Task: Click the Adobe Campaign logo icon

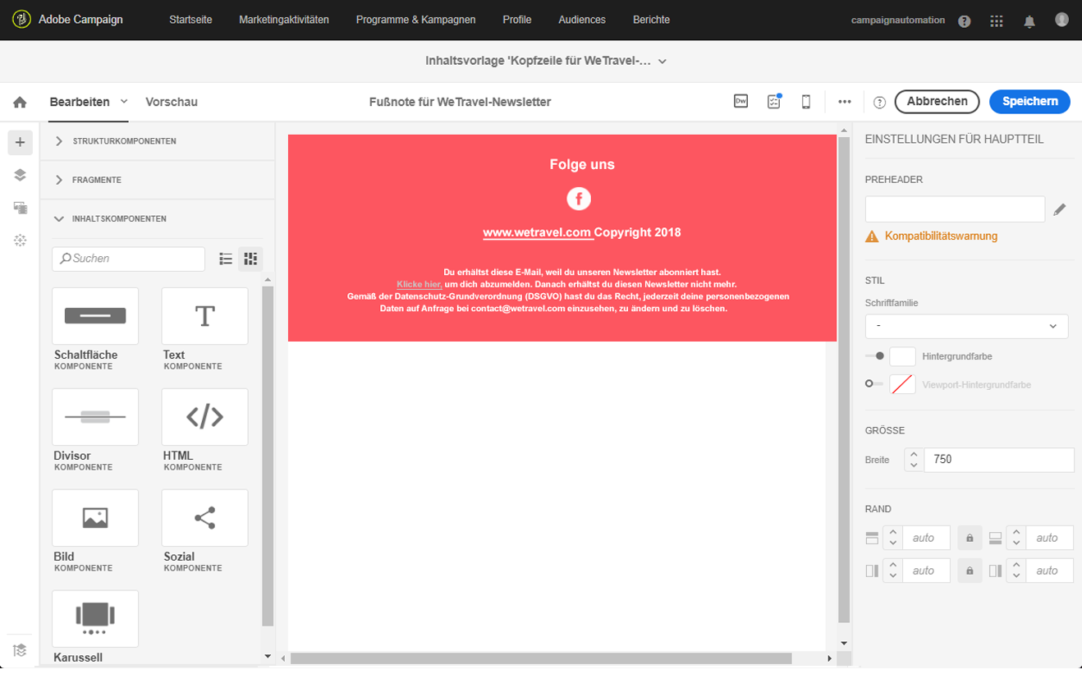Action: (x=21, y=19)
